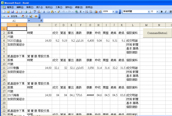This screenshot has height=116, width=172.
Task: Click the Microsoft Script Editor icon
Action: click(x=36, y=16)
